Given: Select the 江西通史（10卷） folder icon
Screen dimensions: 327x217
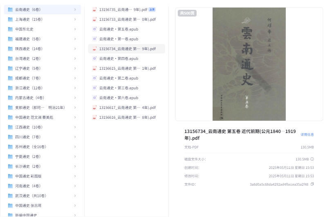Looking at the screenshot, I should (10, 127).
